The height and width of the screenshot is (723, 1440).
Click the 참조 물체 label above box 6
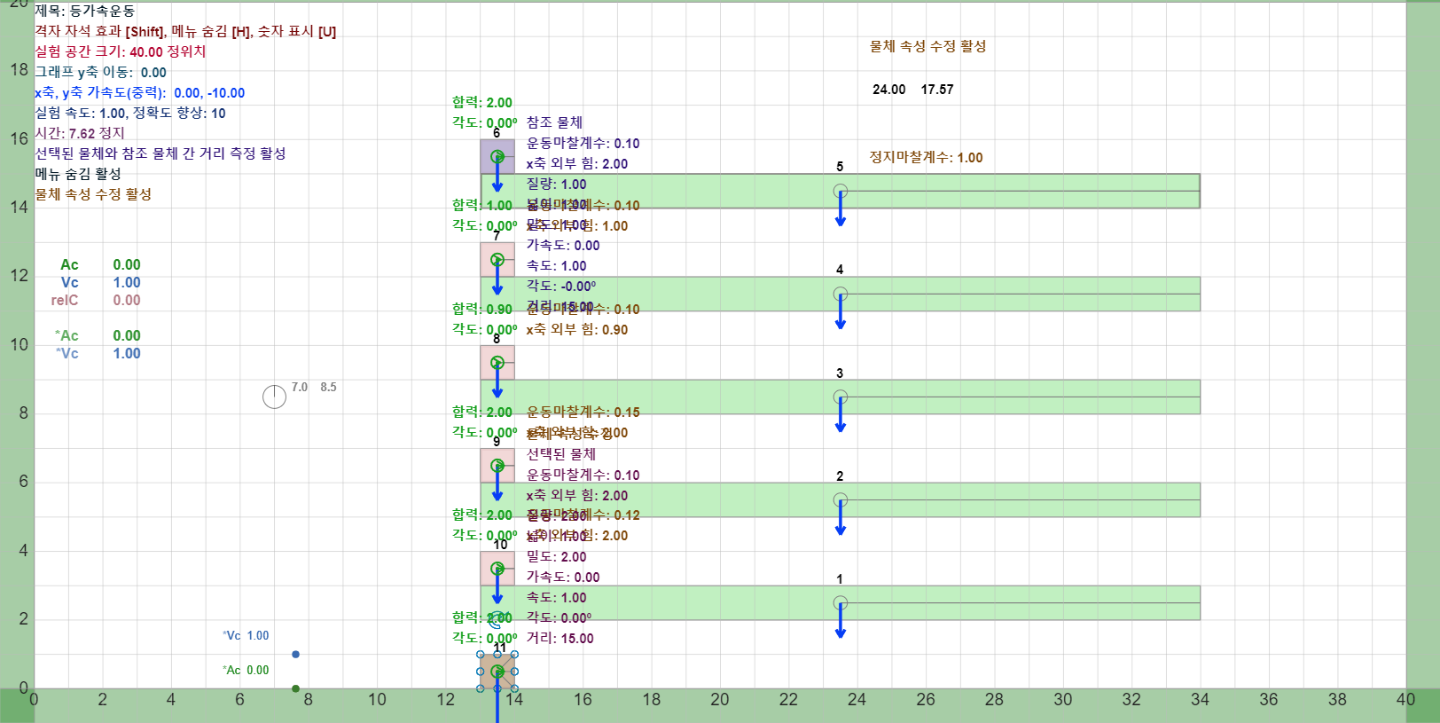click(555, 122)
